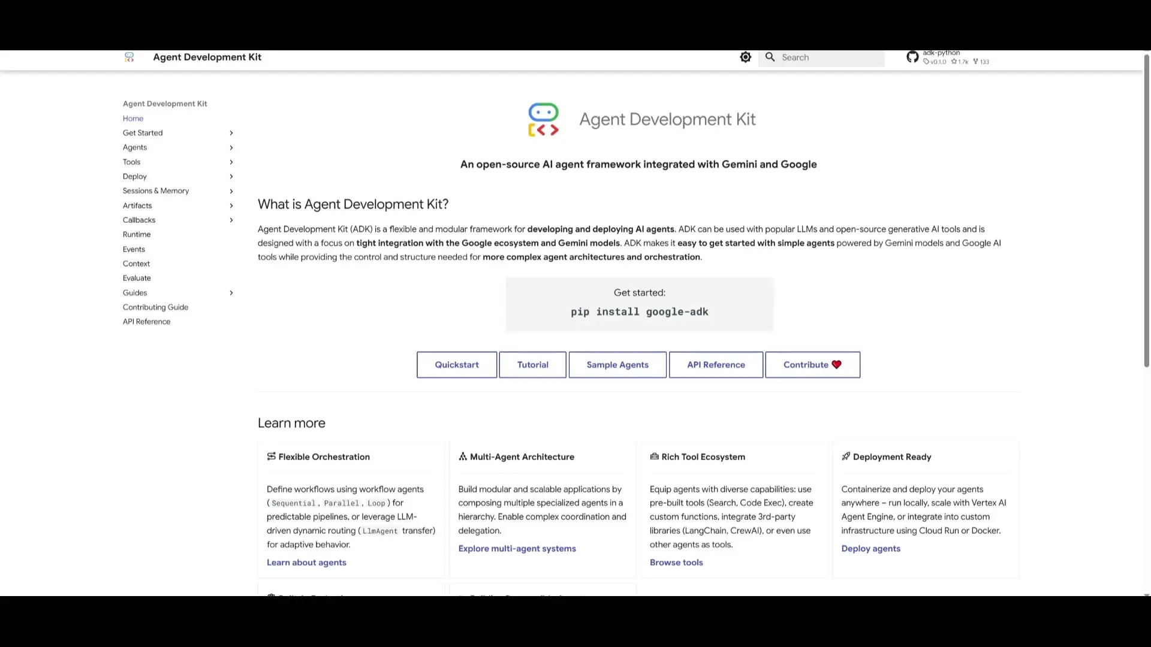This screenshot has height=647, width=1151.
Task: Select Get Started sidebar label
Action: coord(143,133)
